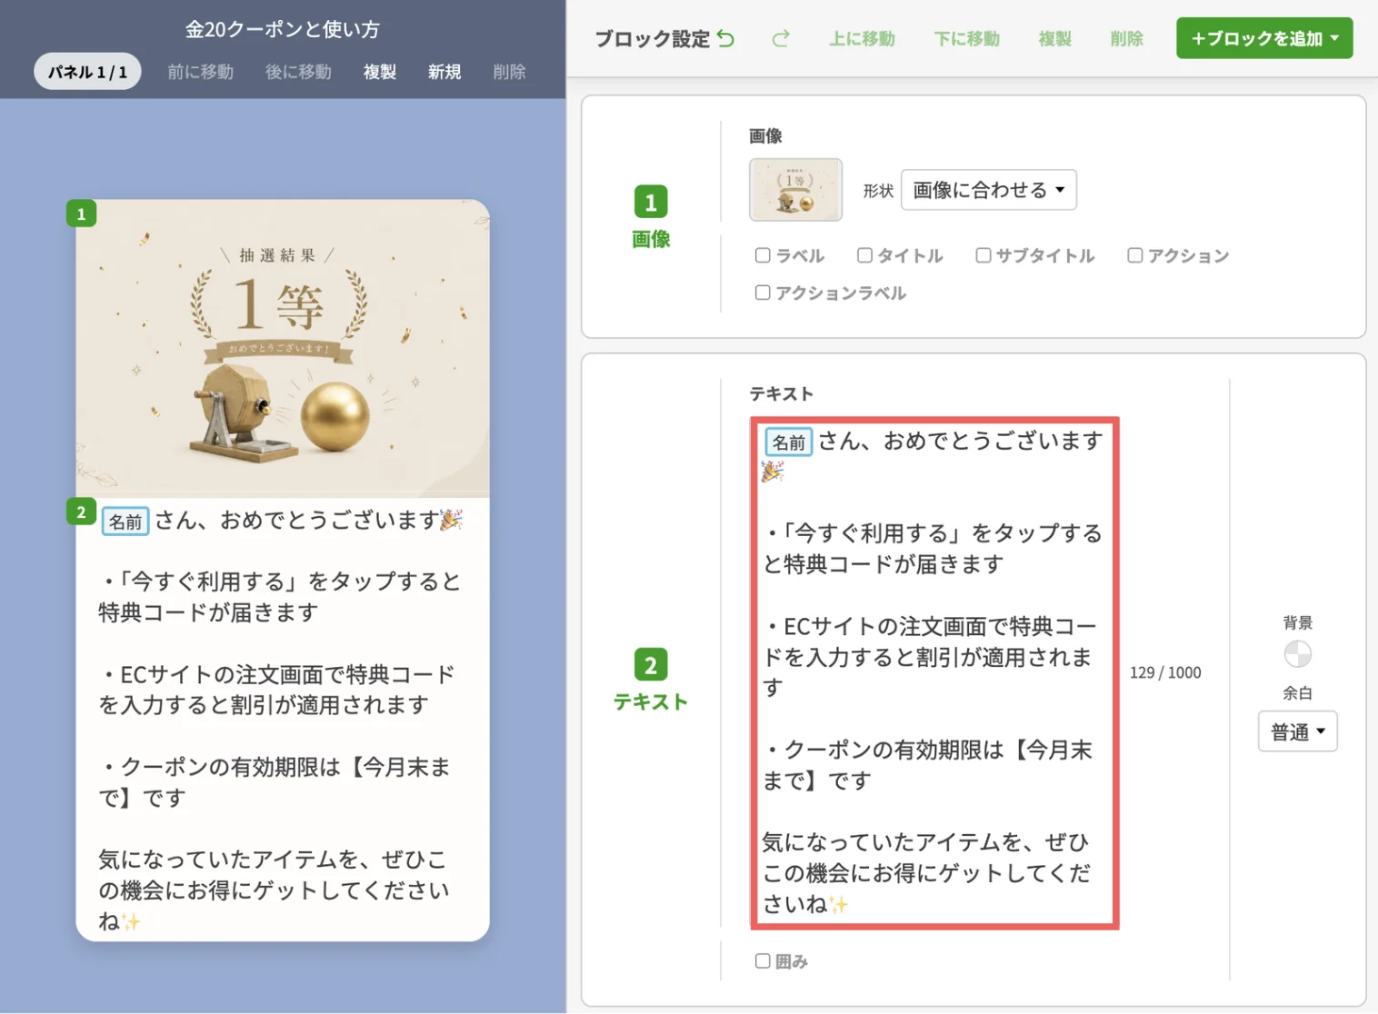Click inside the テキスト message text area
Image resolution: width=1378 pixels, height=1014 pixels.
coord(934,673)
